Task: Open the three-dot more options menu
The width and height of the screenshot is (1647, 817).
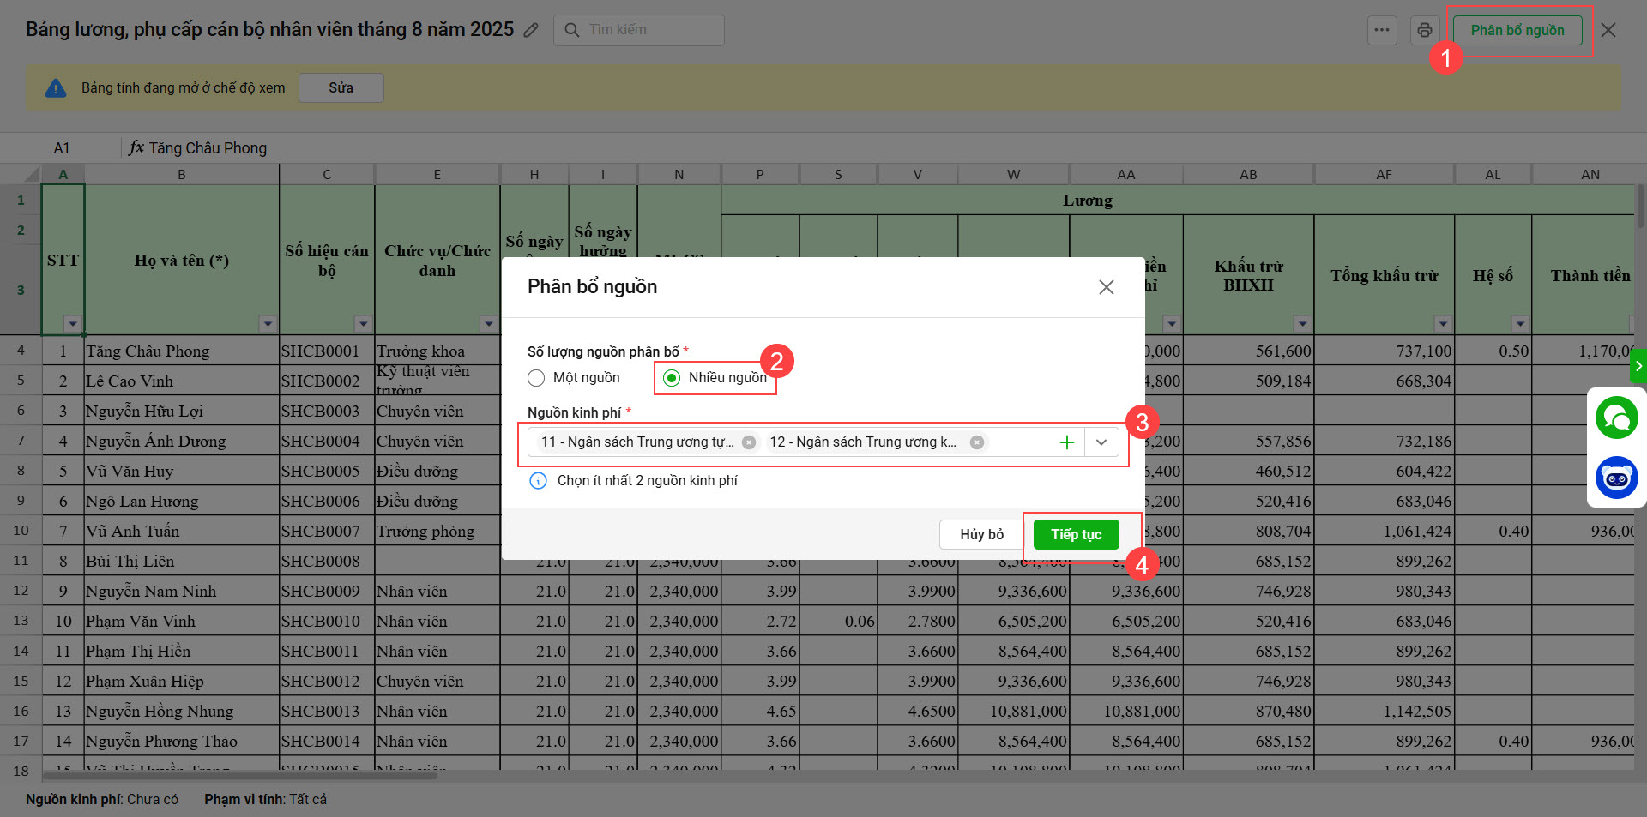Action: pos(1381,30)
